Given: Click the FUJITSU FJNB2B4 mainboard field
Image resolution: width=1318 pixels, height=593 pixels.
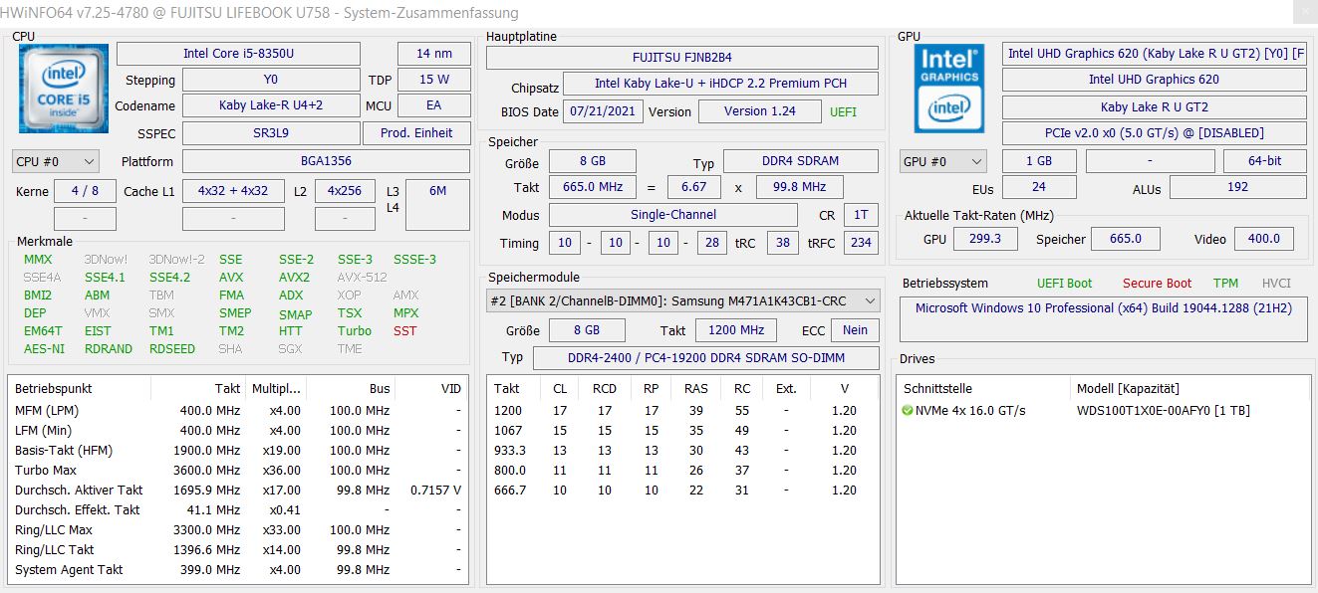Looking at the screenshot, I should click(x=682, y=58).
